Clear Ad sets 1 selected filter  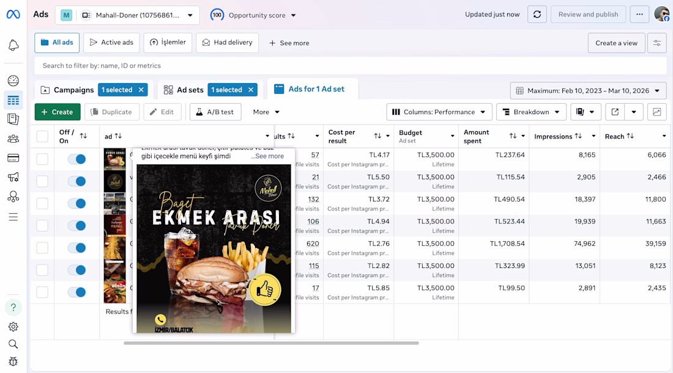[251, 90]
